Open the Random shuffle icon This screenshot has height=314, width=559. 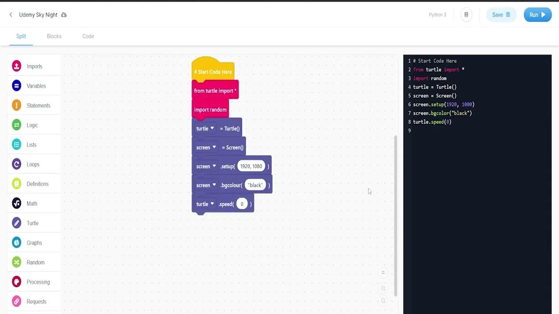(17, 263)
